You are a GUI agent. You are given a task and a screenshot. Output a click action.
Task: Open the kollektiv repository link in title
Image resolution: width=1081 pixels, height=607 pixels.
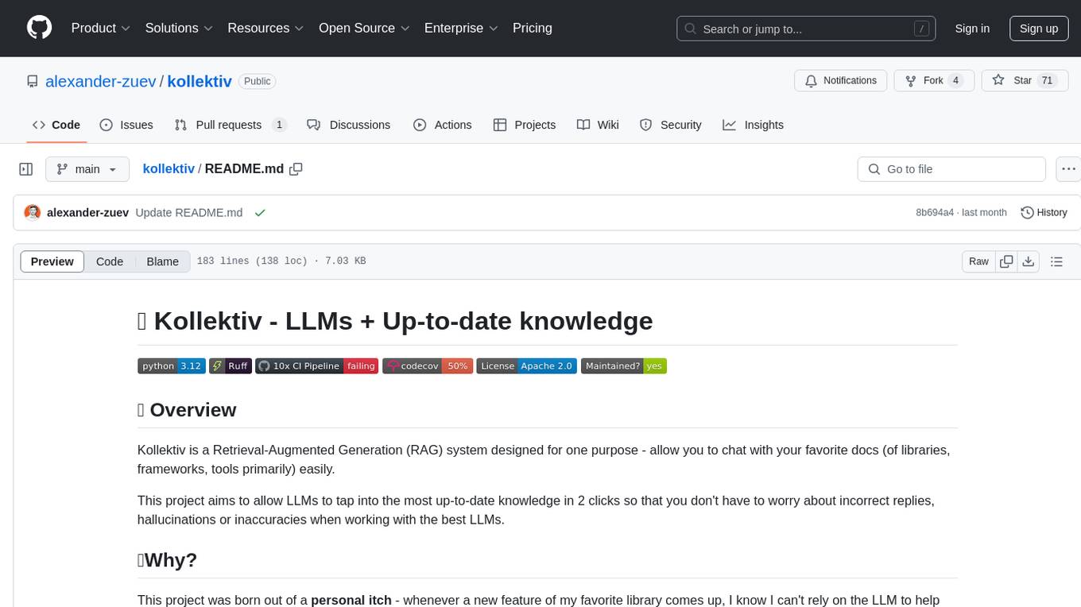point(200,81)
